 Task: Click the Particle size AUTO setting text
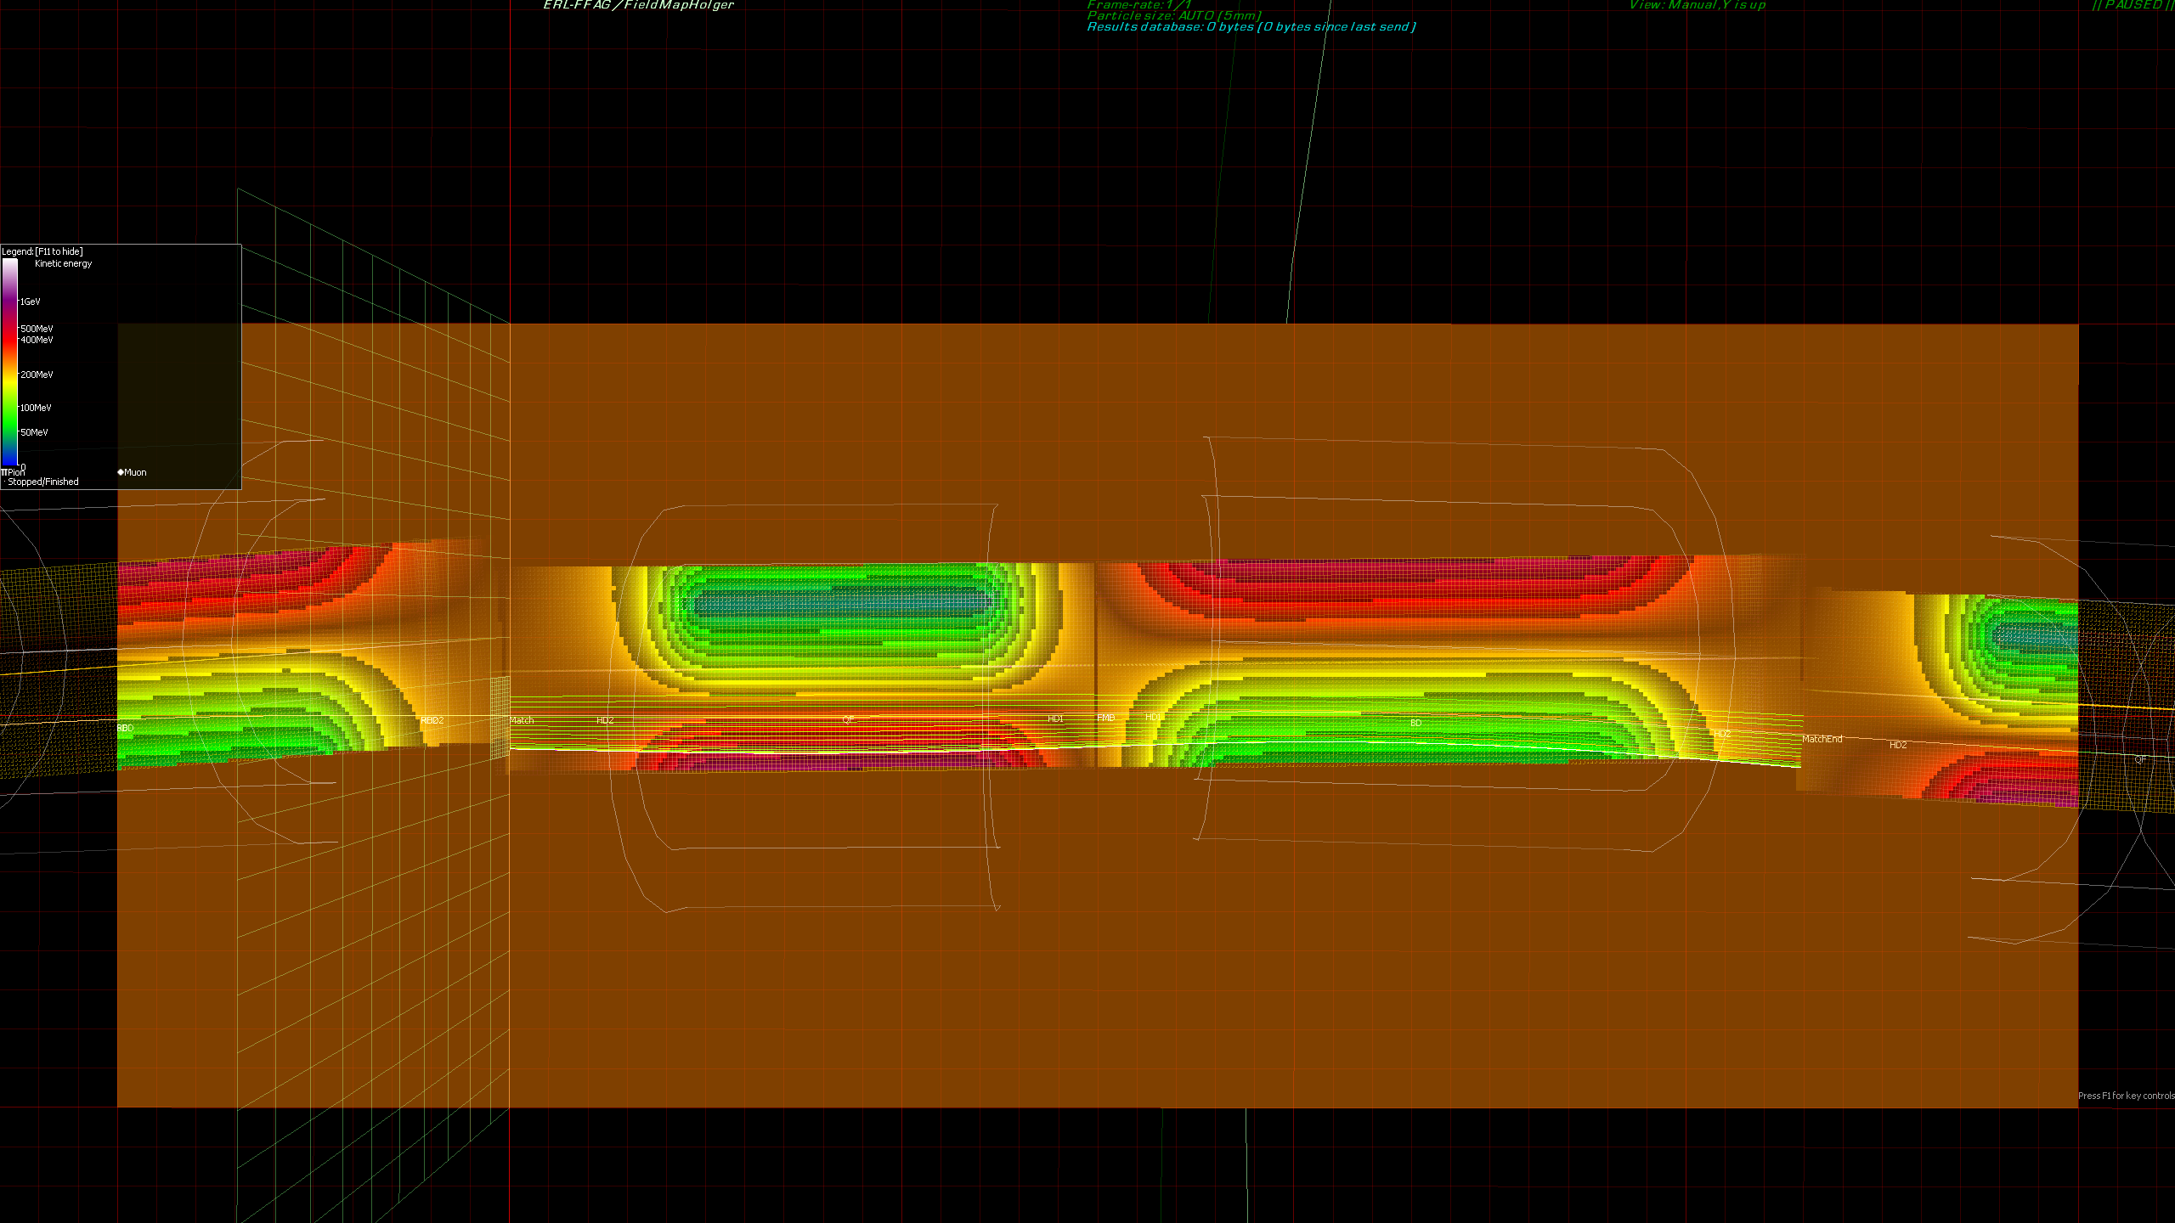1173,15
